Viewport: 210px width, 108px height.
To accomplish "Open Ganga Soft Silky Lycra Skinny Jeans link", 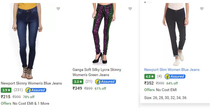I will (x=97, y=72).
